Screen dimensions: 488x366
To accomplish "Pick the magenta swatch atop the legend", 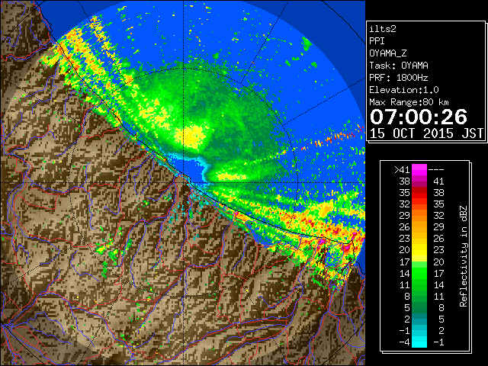I will click(x=419, y=169).
